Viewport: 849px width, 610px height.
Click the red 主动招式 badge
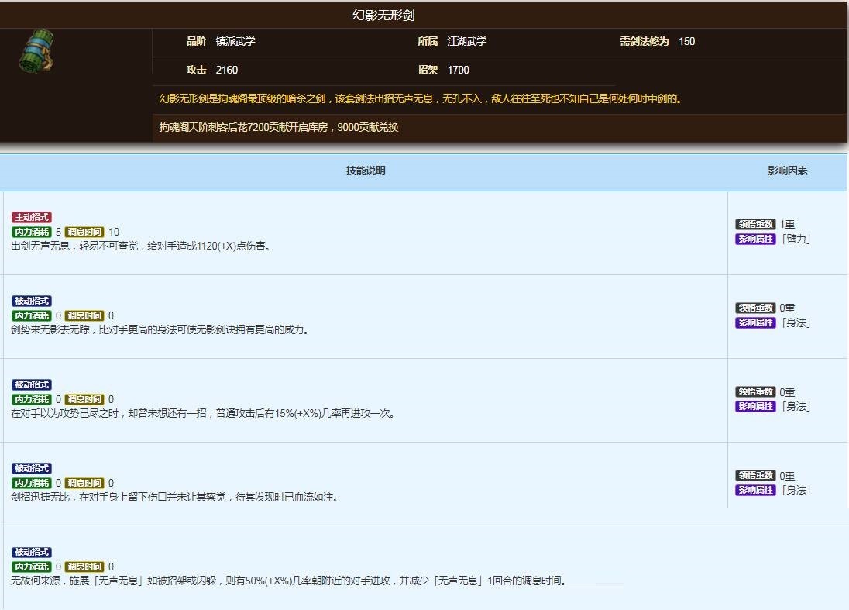tap(32, 217)
